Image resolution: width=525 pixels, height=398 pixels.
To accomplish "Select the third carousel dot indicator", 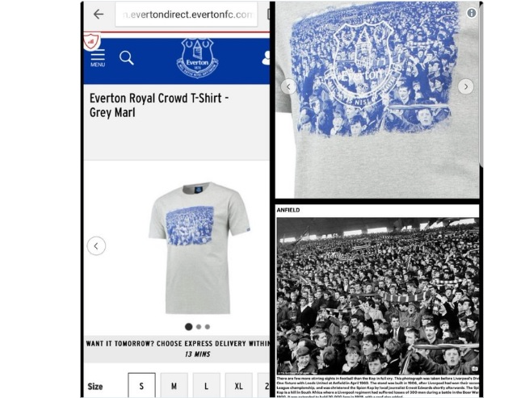I will (x=208, y=327).
